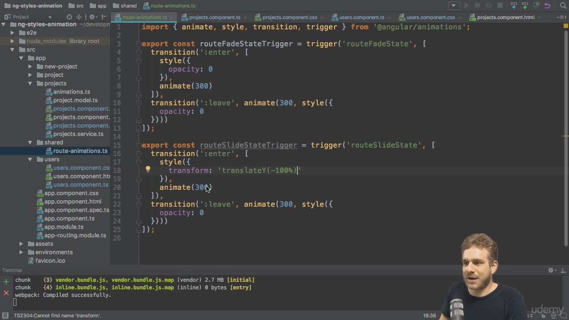
Task: Open the run configuration dropdown
Action: tap(454, 6)
